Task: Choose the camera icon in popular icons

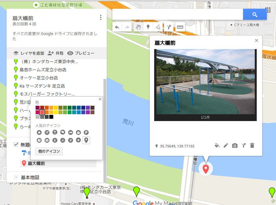Action: tap(47, 140)
